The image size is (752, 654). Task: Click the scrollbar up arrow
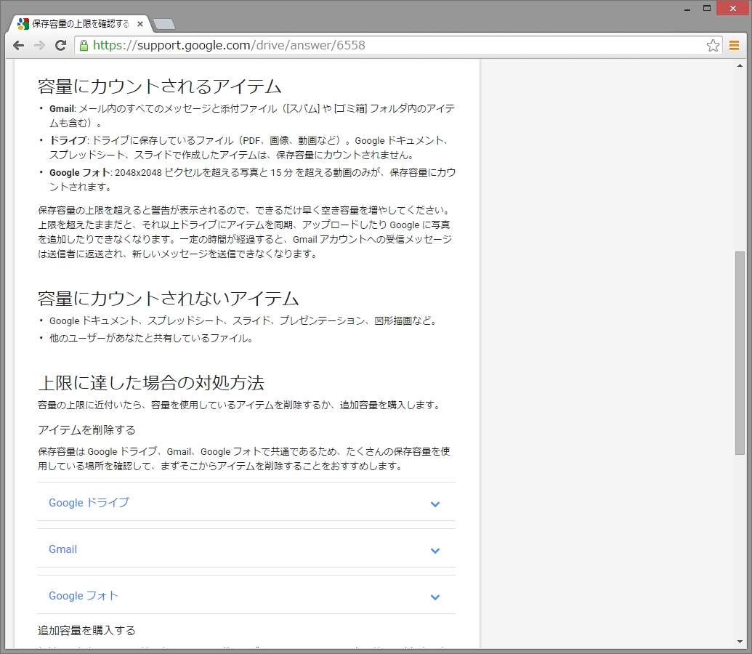[740, 65]
